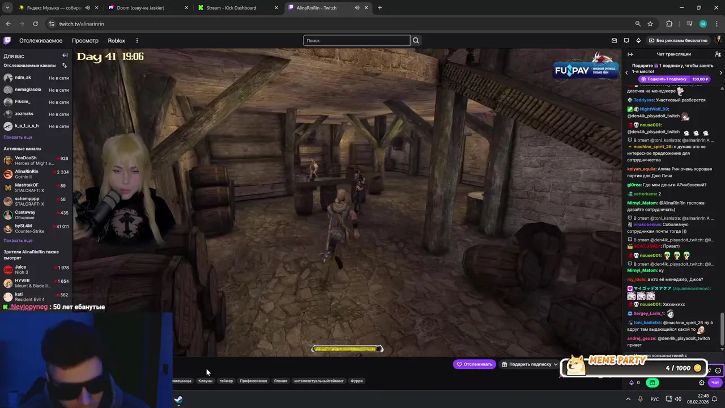Collapse the left sidebar arrow
This screenshot has width=725, height=408.
click(x=65, y=56)
